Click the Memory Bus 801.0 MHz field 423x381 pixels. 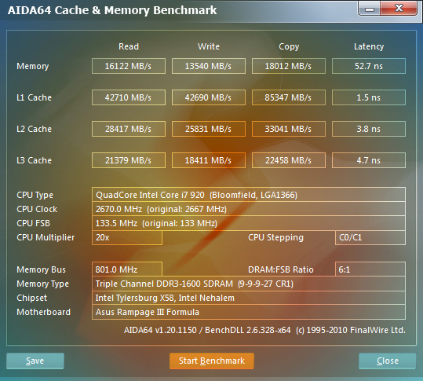point(127,269)
